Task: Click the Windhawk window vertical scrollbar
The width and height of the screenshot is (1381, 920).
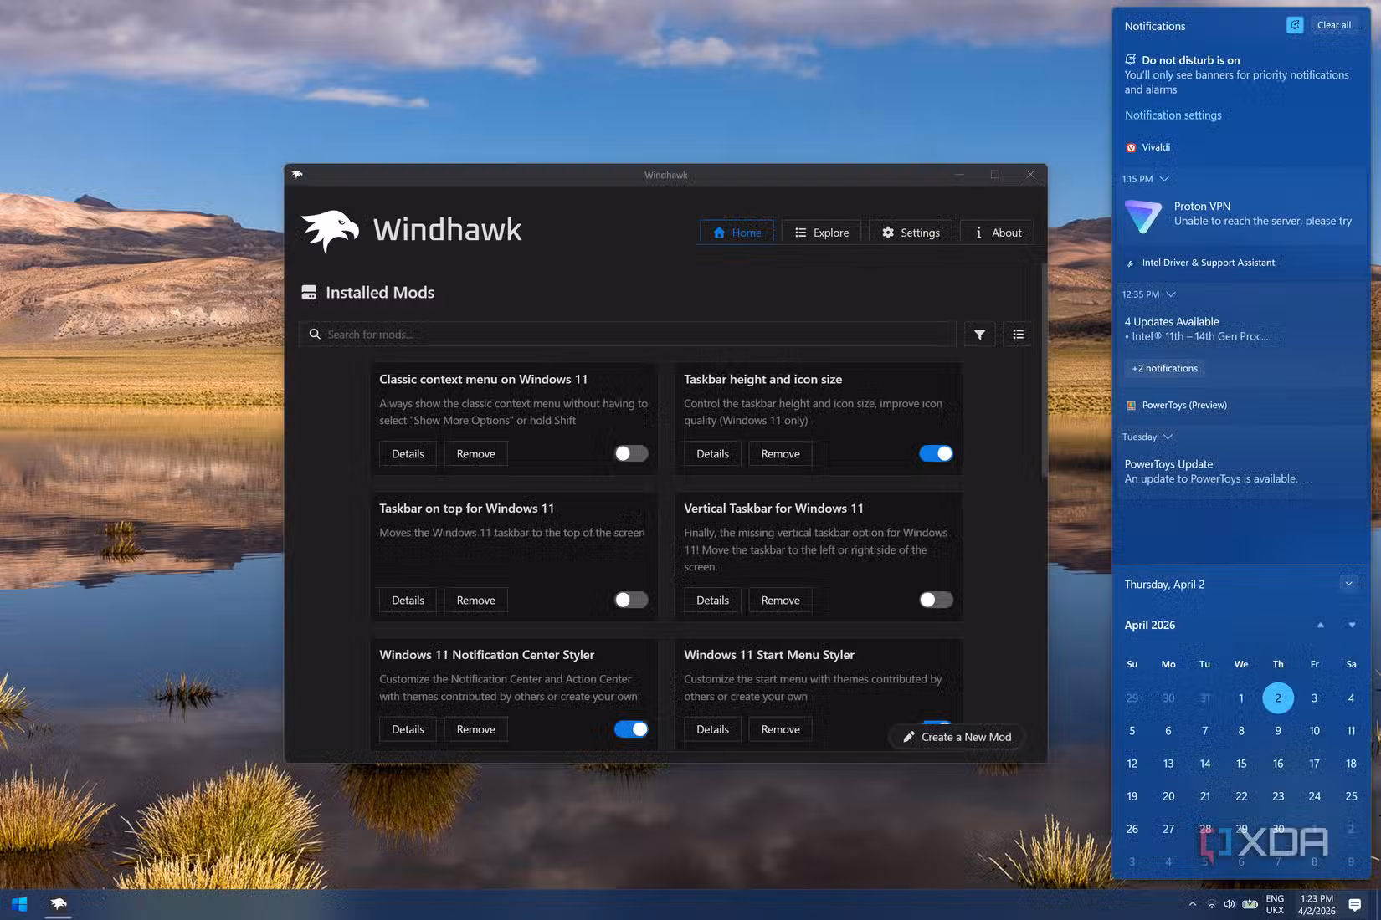Action: 1044,372
